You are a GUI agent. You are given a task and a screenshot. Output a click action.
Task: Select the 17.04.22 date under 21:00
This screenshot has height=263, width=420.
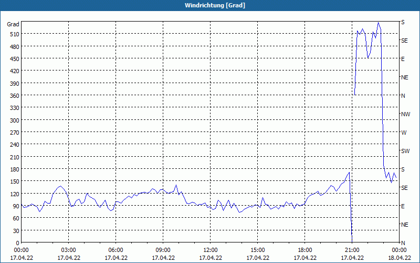[352, 258]
